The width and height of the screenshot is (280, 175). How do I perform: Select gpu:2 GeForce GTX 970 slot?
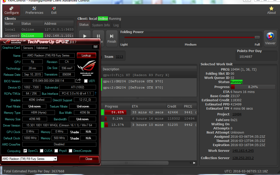[149, 87]
